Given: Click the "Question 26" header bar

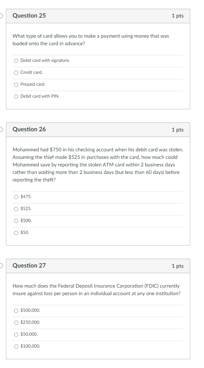Looking at the screenshot, I should click(29, 129).
